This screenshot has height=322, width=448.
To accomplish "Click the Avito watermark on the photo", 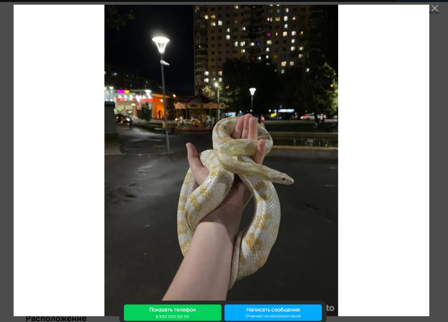I will coord(331,308).
